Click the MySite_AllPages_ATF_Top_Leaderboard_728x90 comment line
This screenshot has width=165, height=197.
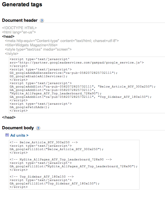[61, 160]
